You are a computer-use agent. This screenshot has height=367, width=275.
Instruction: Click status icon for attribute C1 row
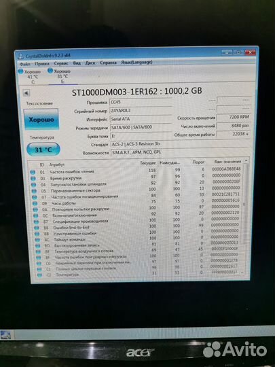[x=39, y=269]
